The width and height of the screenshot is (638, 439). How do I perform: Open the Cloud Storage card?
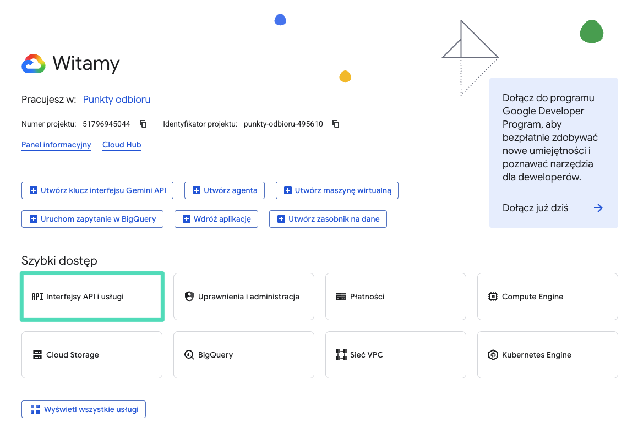coord(92,355)
